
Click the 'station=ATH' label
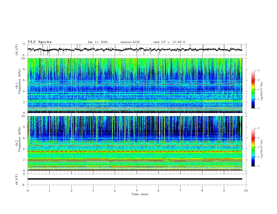(x=130, y=42)
